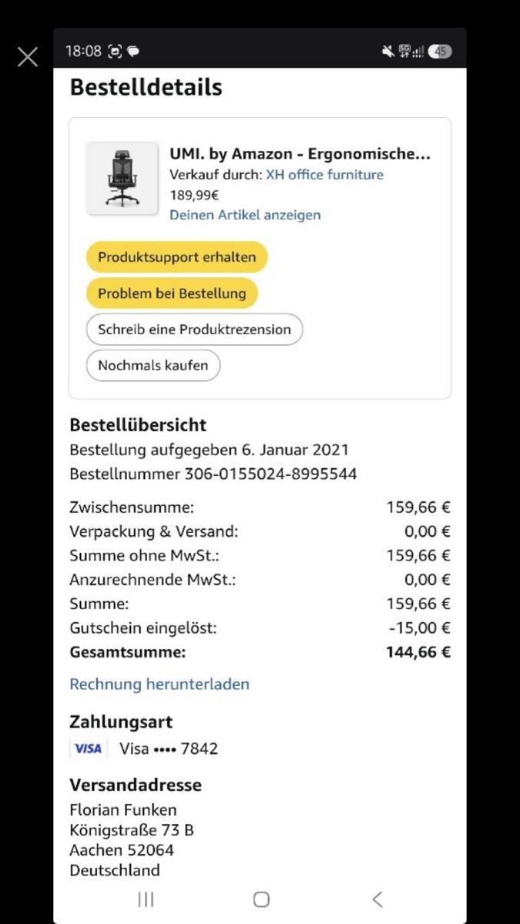This screenshot has height=924, width=520.
Task: Open Deinen Artikel anzeigen link
Action: (x=245, y=215)
